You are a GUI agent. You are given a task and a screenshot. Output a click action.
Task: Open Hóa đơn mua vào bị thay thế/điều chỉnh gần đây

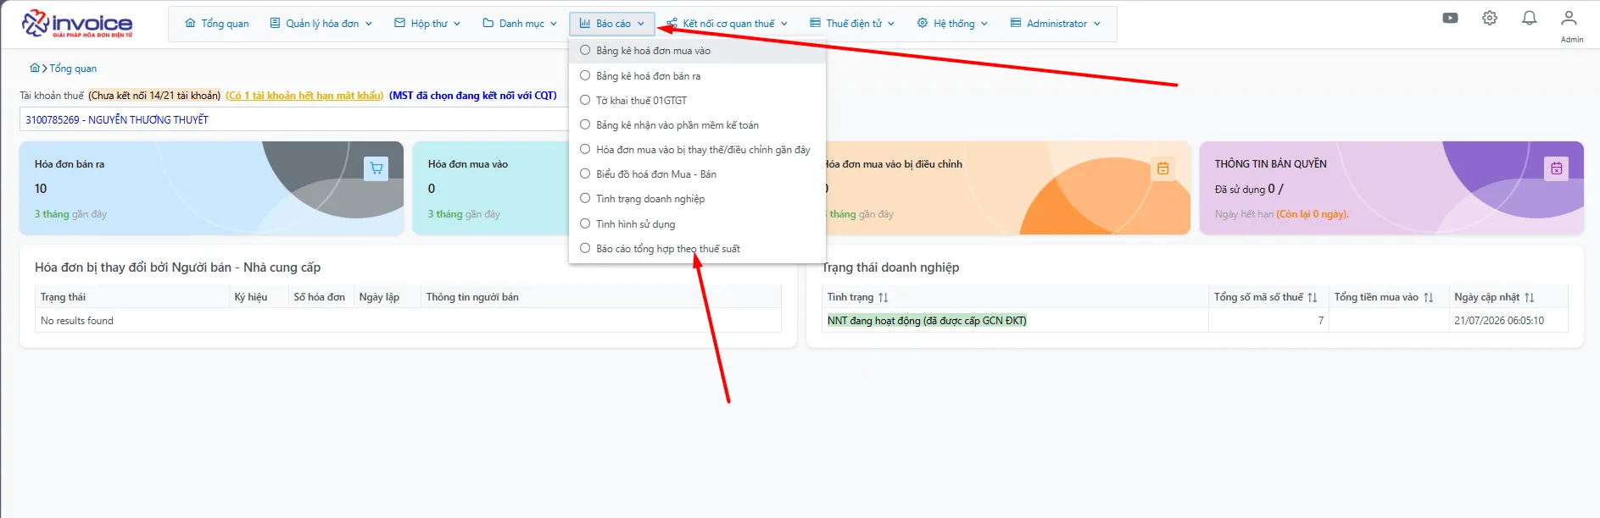[x=697, y=150]
